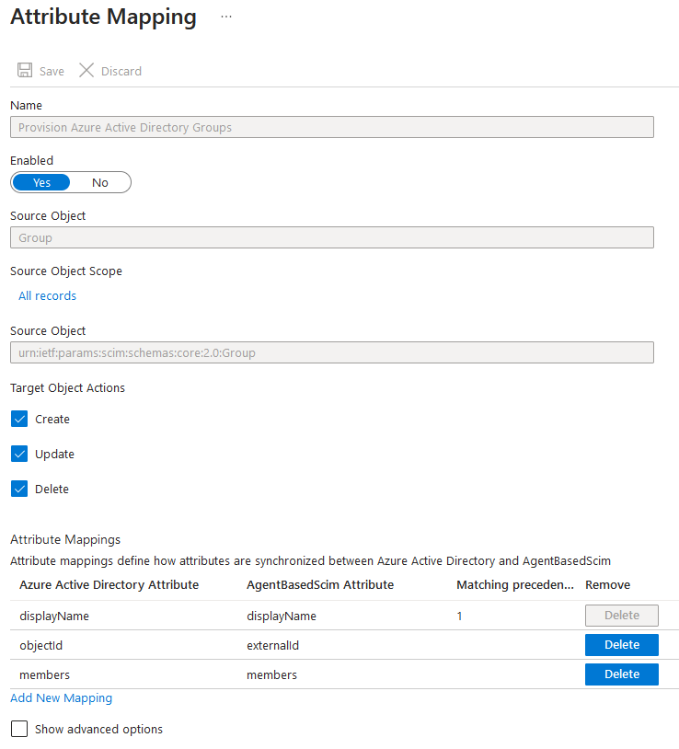This screenshot has width=679, height=749.
Task: Uncheck the Update target action checkbox
Action: [x=19, y=454]
